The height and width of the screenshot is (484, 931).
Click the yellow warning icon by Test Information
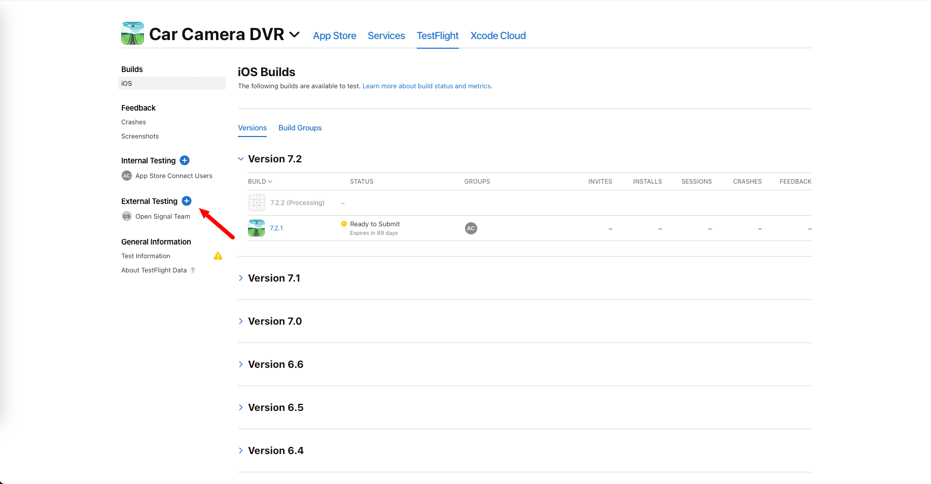pyautogui.click(x=218, y=256)
